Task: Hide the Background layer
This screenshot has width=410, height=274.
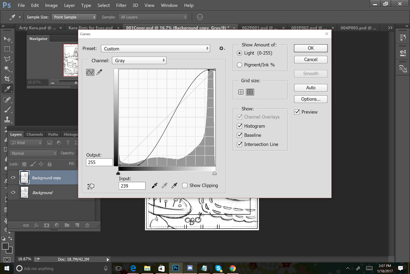Action: coord(13,192)
